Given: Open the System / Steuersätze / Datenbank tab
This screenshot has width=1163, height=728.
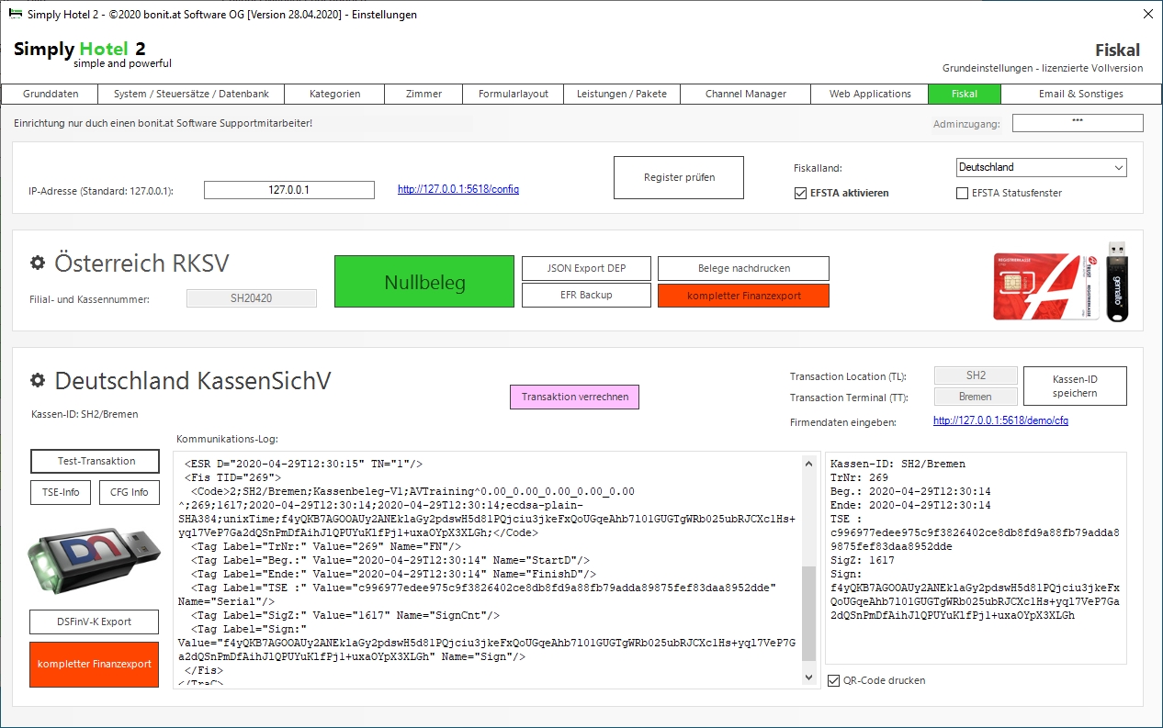Looking at the screenshot, I should coord(192,94).
